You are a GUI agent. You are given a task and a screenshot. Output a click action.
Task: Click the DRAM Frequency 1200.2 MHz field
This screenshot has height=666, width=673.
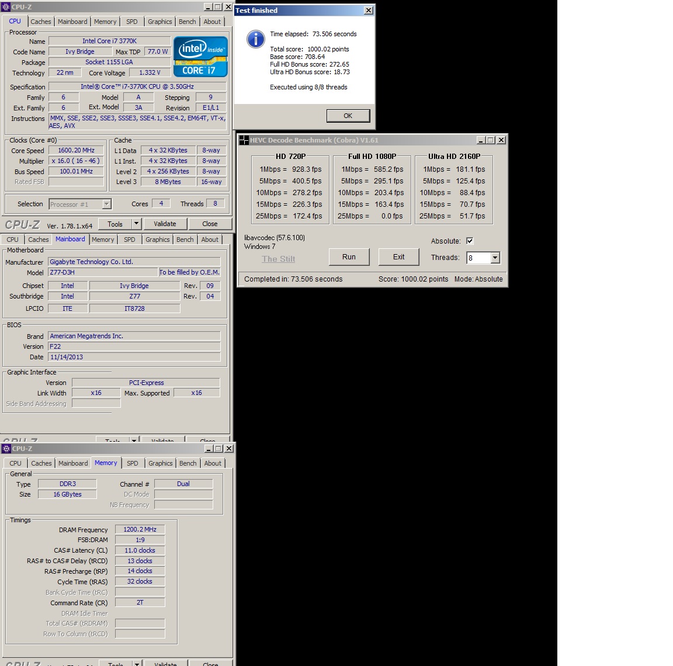pos(140,529)
